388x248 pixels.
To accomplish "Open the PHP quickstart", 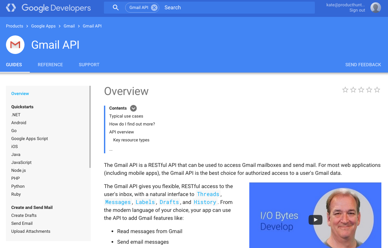I will click(15, 178).
